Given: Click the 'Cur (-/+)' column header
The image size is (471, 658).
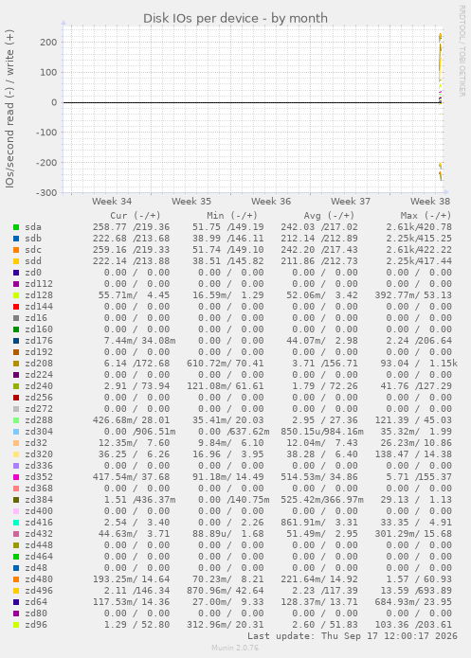Looking at the screenshot, I should point(136,215).
